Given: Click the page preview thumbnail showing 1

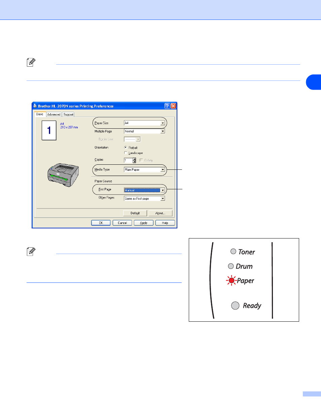Looking at the screenshot, I should point(49,130).
